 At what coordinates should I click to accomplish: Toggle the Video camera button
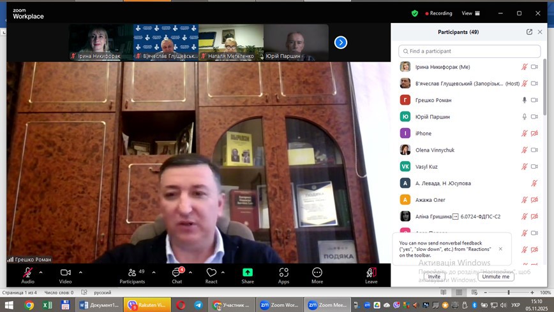pos(65,273)
